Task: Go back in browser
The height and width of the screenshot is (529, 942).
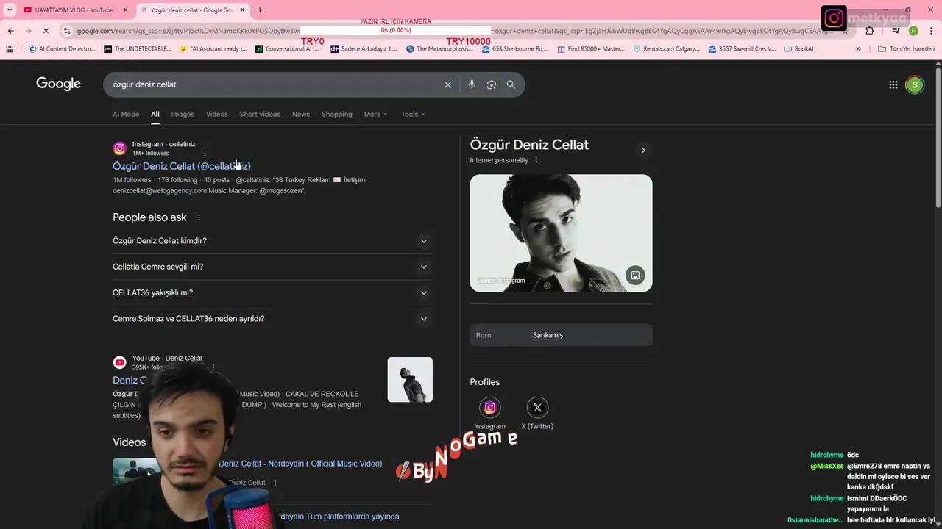Action: [x=10, y=31]
